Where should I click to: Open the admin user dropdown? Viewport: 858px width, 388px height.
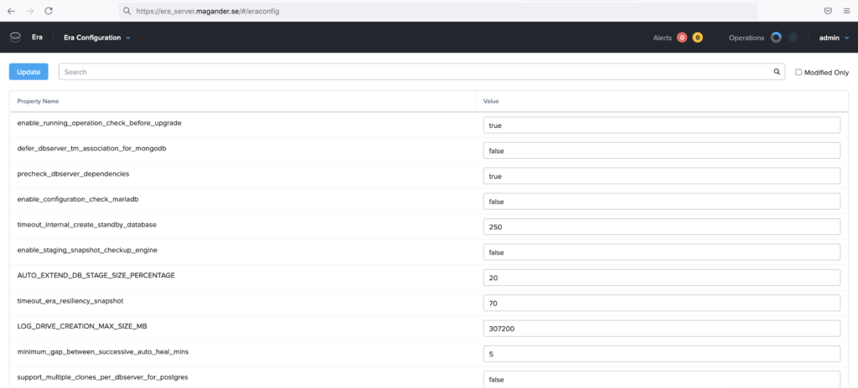834,38
